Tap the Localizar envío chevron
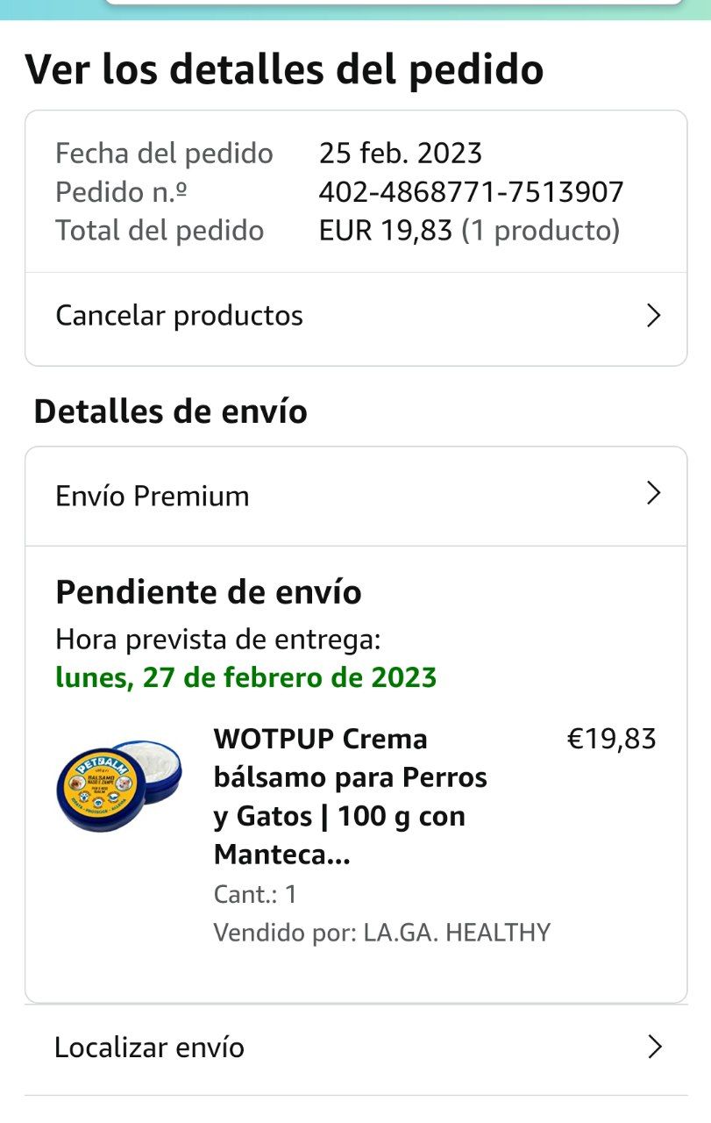 point(653,1047)
